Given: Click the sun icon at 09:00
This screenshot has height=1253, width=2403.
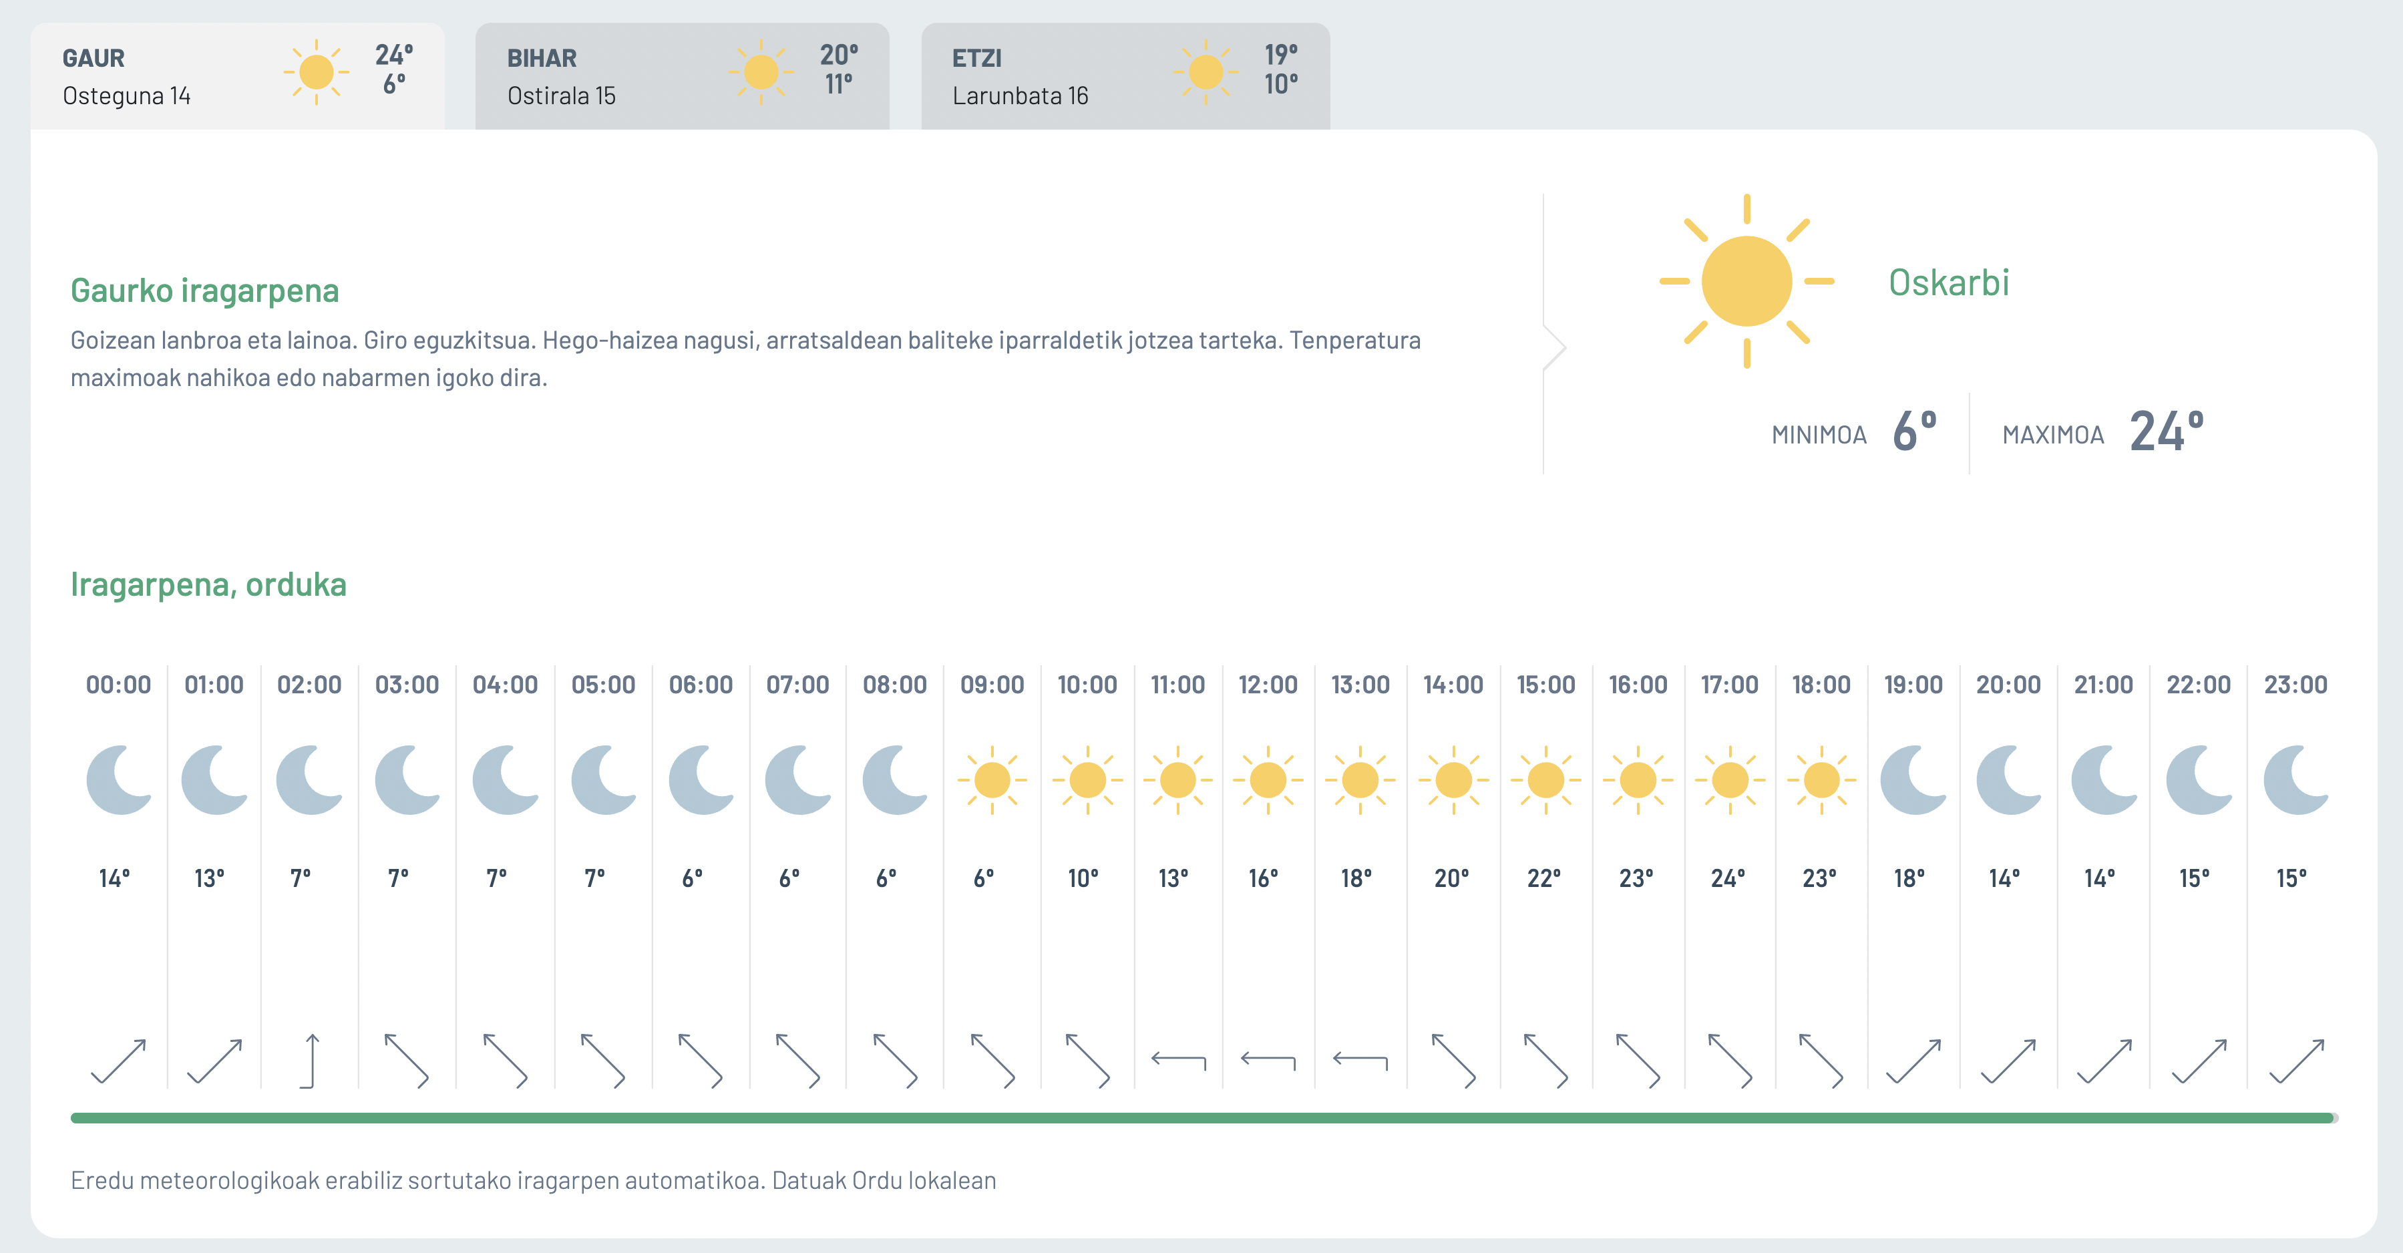Looking at the screenshot, I should coord(992,780).
